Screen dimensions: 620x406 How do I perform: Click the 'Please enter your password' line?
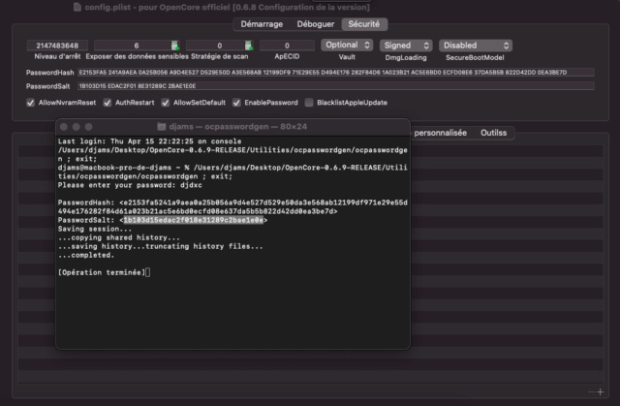coord(130,185)
